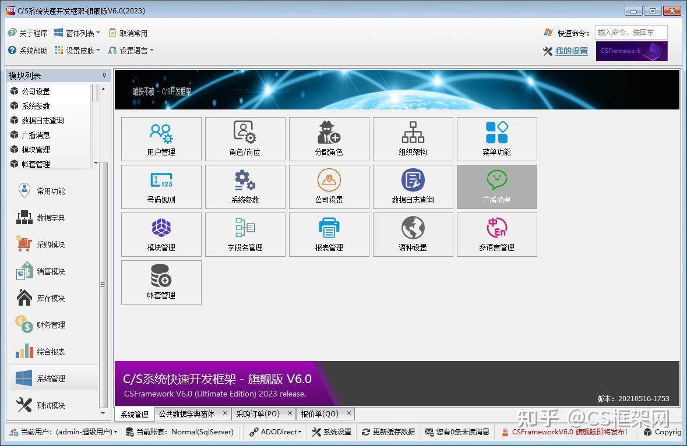Toggle auto-hide pin on 模块列表 panel
The height and width of the screenshot is (446, 687).
104,75
